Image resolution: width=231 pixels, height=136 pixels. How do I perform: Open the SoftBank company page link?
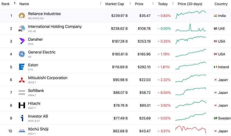[36, 91]
